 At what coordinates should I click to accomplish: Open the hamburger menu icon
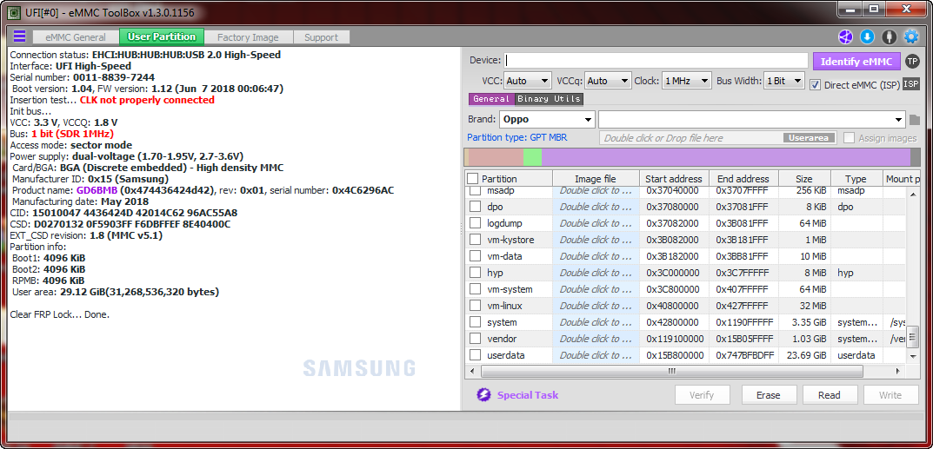[x=20, y=36]
